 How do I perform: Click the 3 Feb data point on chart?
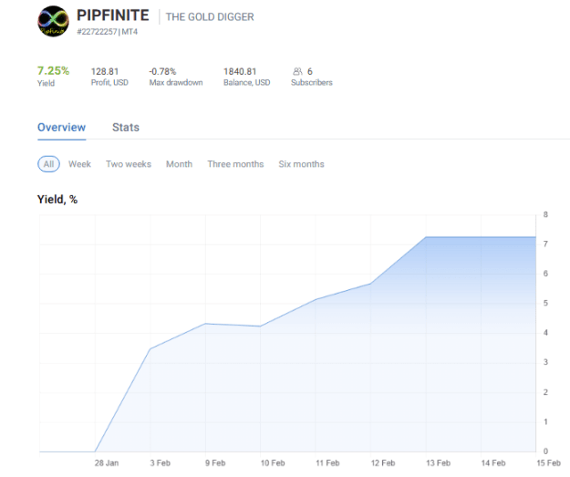coord(150,348)
